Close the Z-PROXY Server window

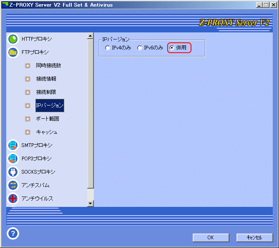pyautogui.click(x=273, y=5)
